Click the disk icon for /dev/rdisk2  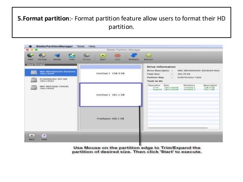34,87
